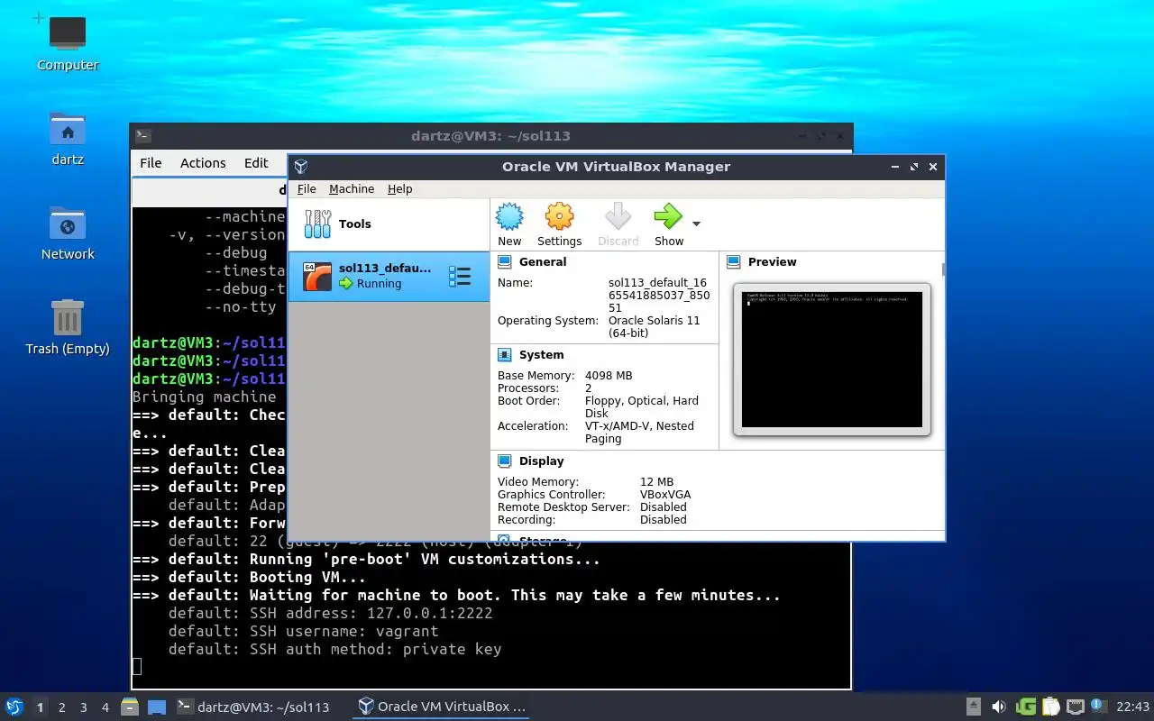Click the clipboard tray icon

[x=1050, y=707]
